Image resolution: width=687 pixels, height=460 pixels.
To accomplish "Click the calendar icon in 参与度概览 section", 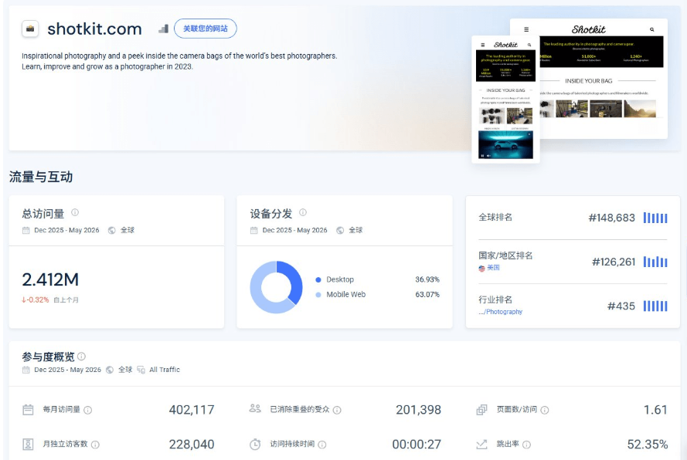I will click(26, 370).
